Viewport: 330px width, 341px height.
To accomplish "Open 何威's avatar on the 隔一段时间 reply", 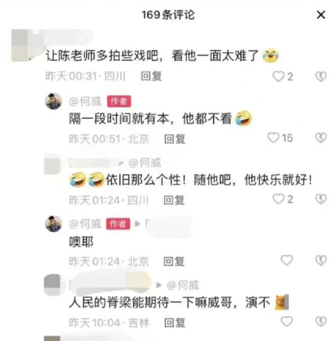I will pos(53,101).
